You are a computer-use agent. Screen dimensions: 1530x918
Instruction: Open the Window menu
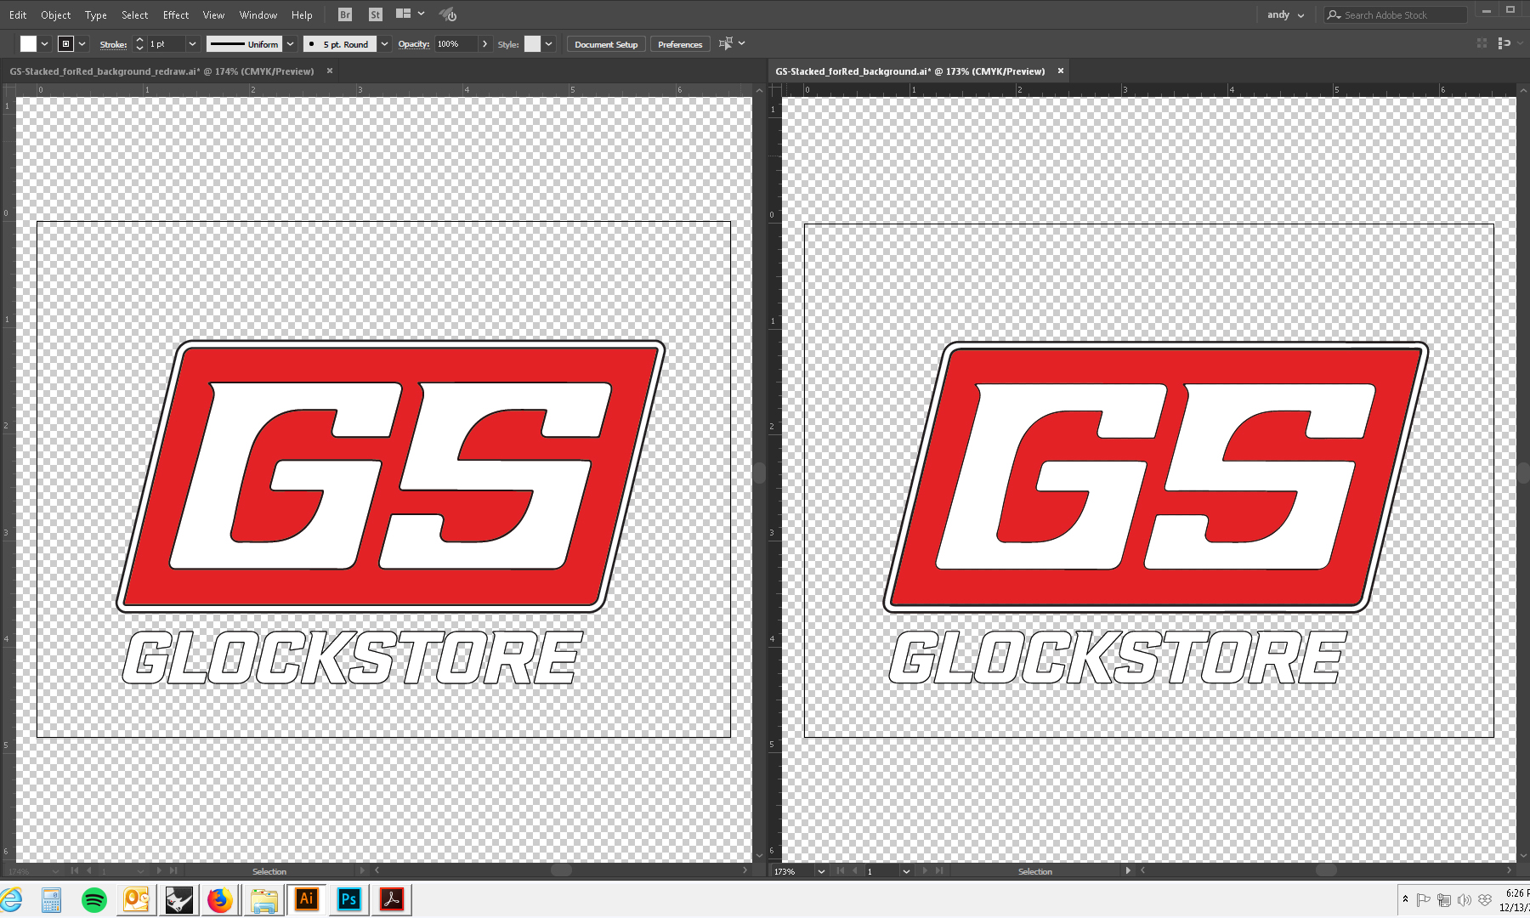[258, 14]
